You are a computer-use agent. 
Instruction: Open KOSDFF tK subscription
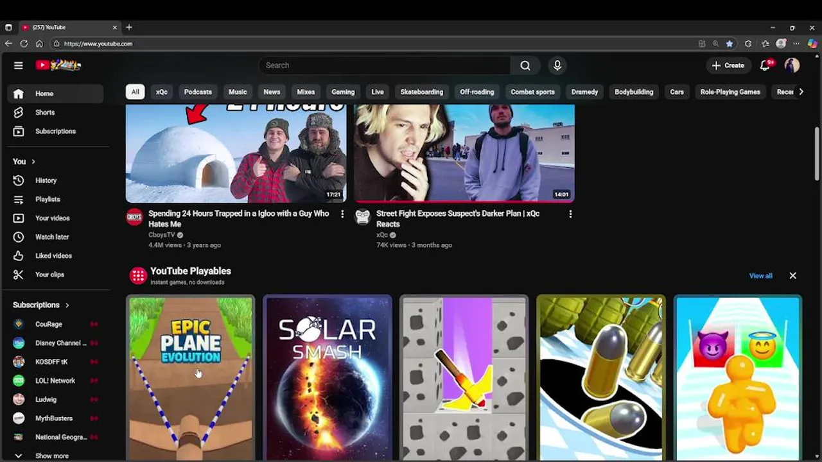[55, 362]
